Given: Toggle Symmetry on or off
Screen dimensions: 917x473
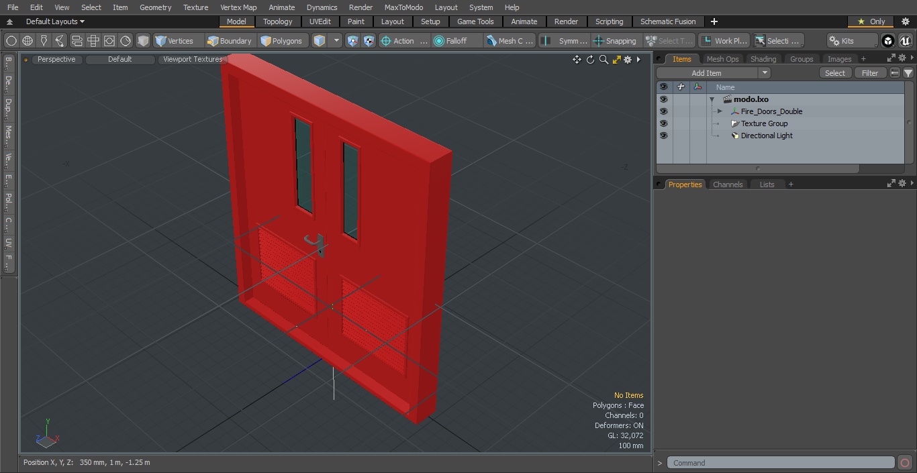Looking at the screenshot, I should coord(564,41).
